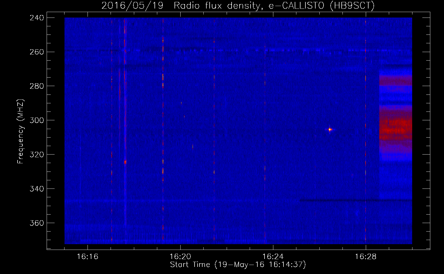The width and height of the screenshot is (444, 274).
Task: Select the 280 frequency tick label
Action: click(36, 86)
